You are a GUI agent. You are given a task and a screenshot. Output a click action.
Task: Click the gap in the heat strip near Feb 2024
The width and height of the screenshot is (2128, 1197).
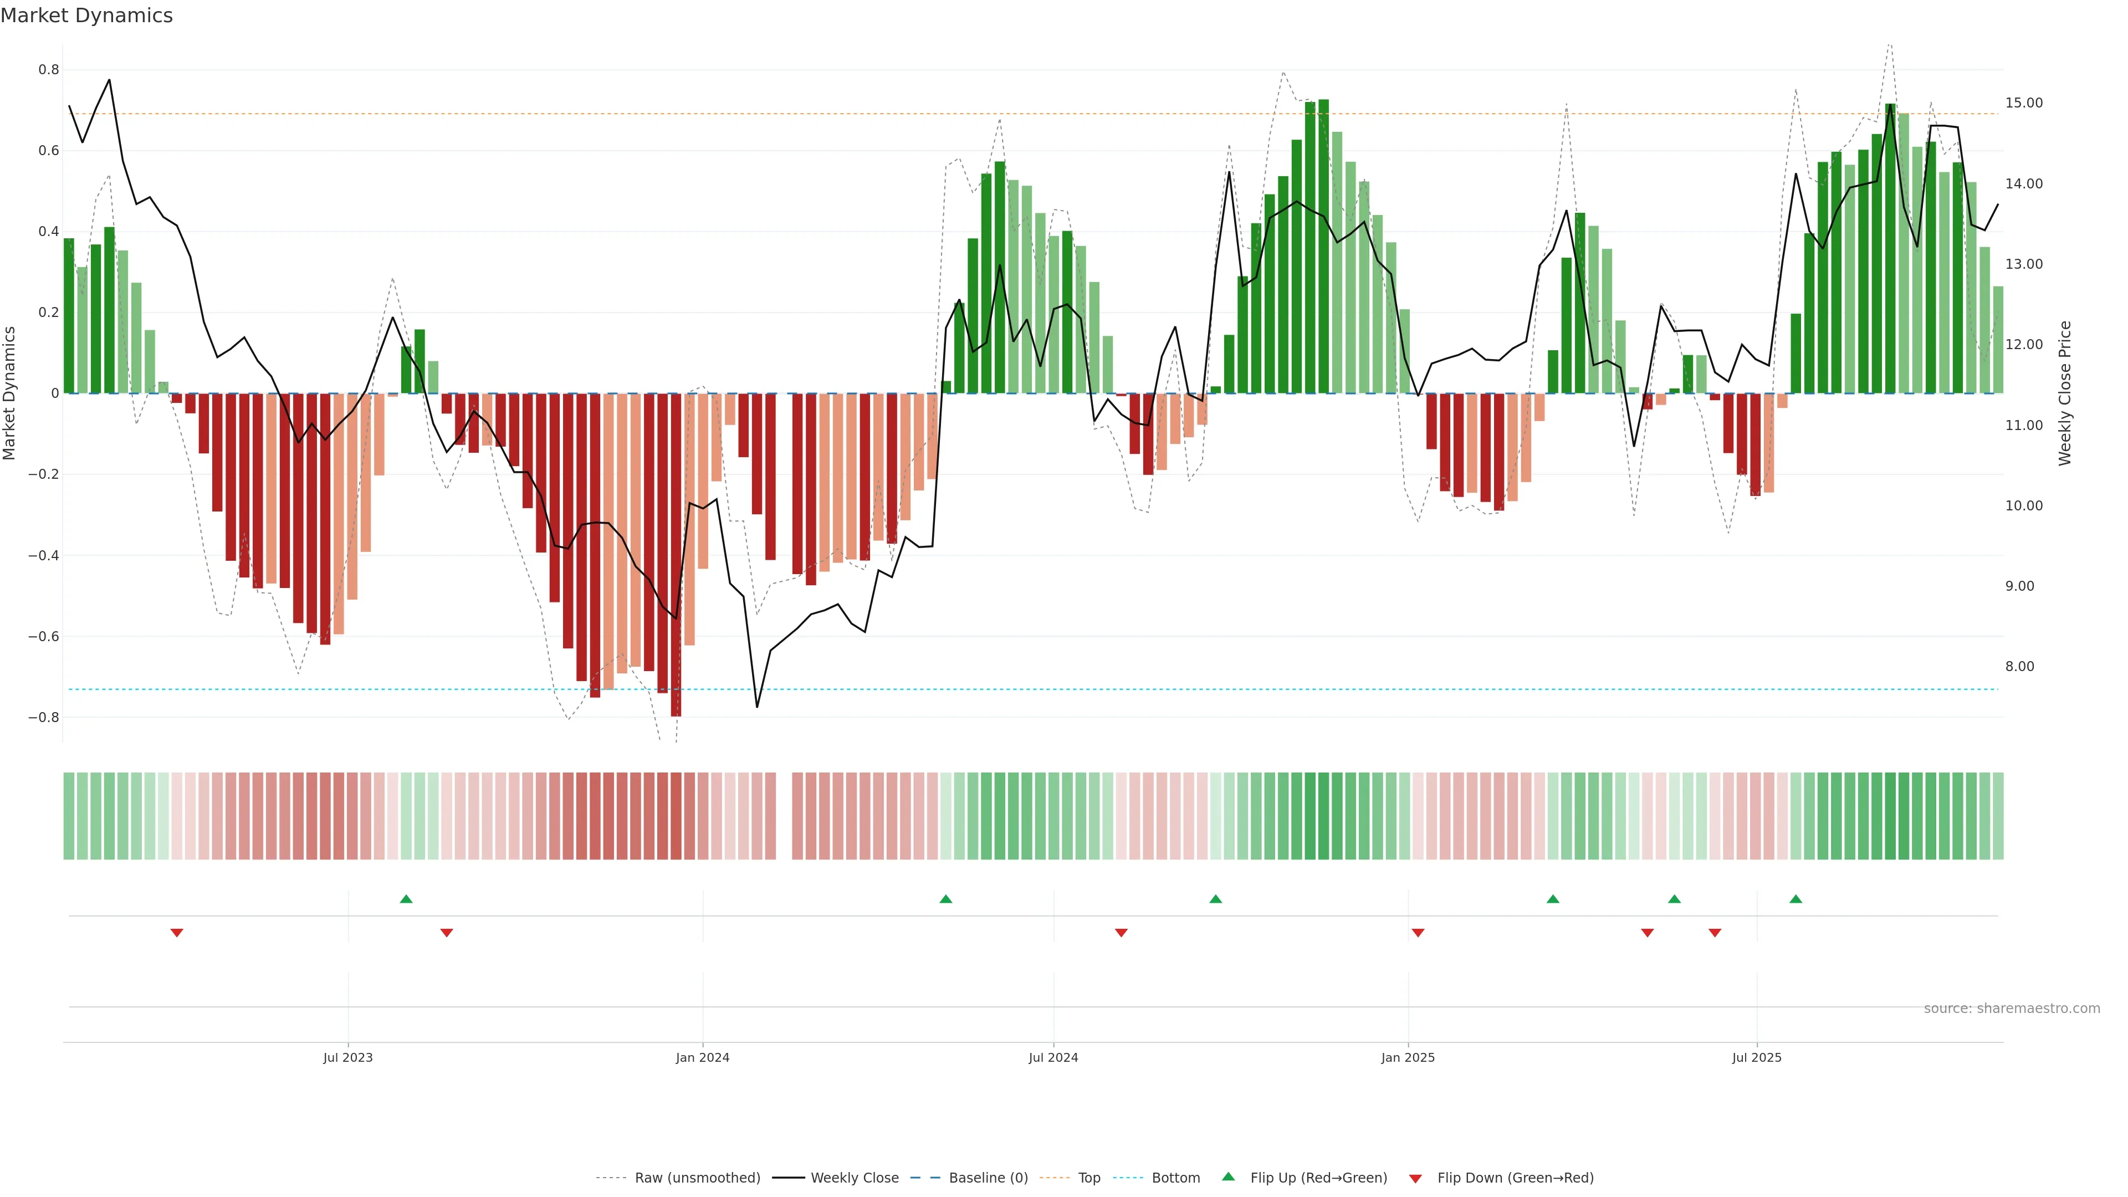[x=784, y=816]
